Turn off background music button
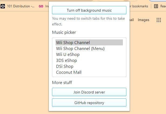Viewport: 166px width, 114px height. (x=89, y=10)
